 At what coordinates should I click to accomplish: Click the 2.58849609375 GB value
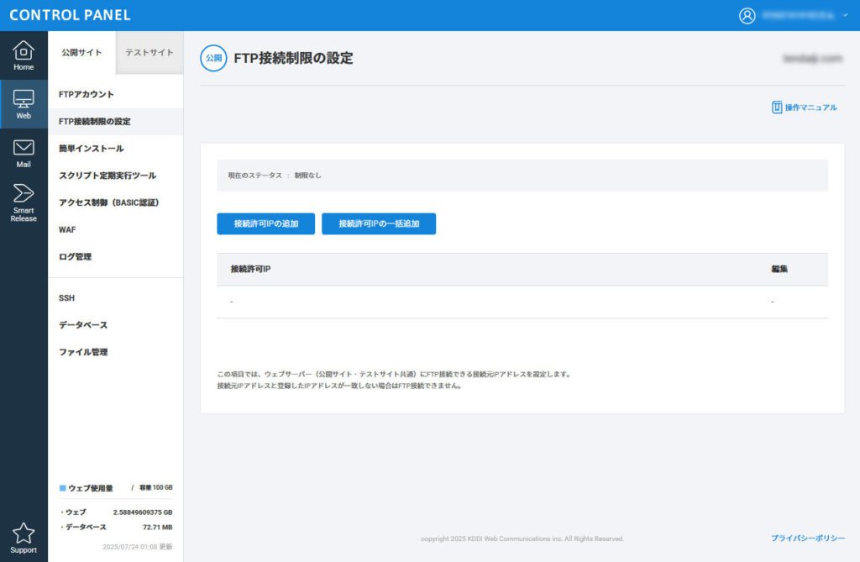coord(143,512)
